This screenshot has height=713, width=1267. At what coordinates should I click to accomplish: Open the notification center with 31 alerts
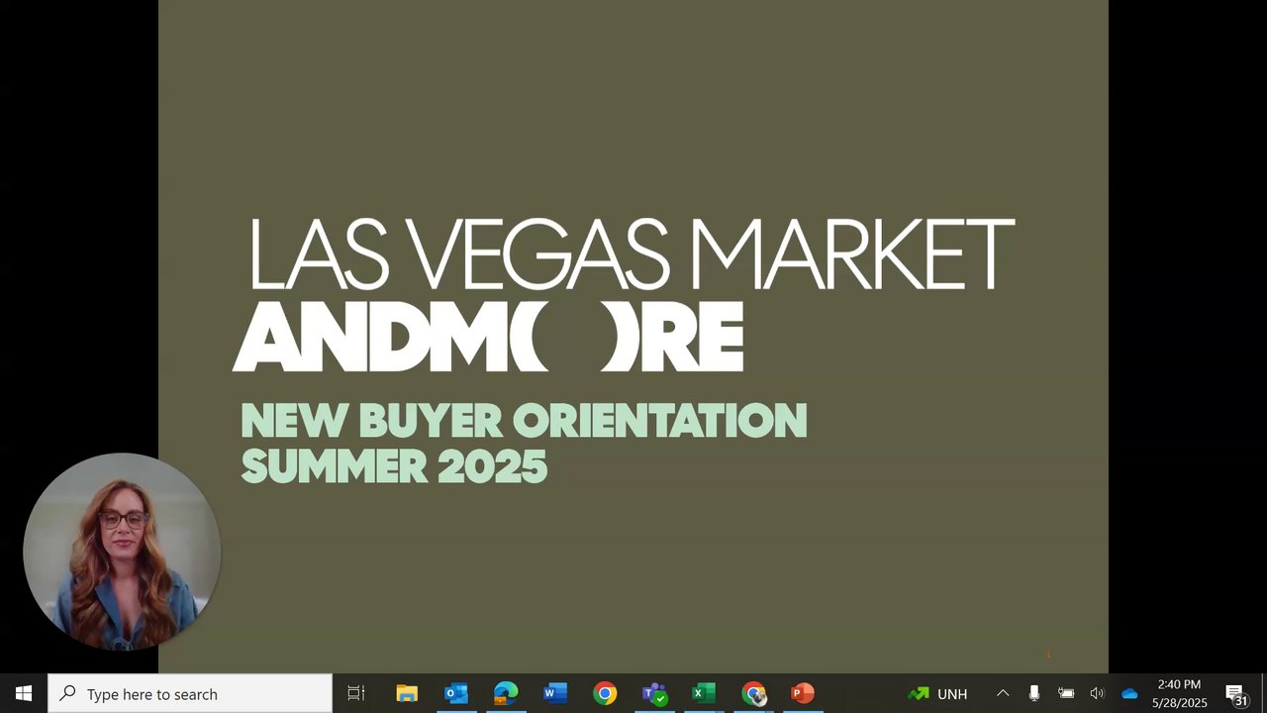coord(1236,693)
